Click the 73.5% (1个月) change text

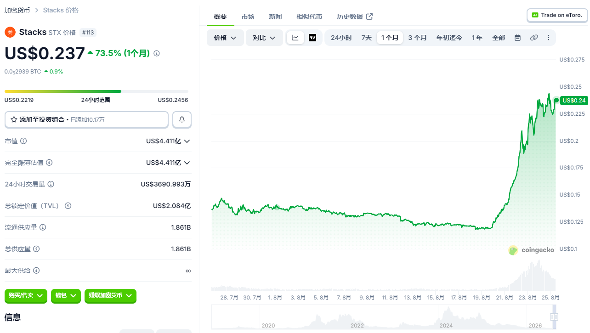(119, 53)
